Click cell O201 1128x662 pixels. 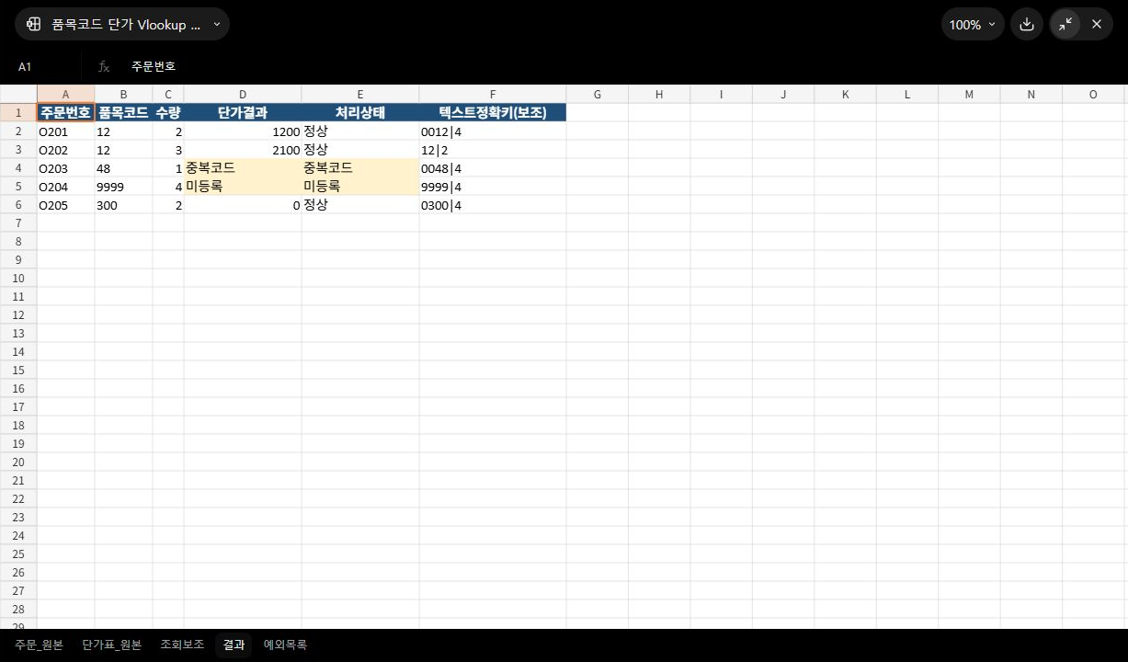pyautogui.click(x=65, y=131)
